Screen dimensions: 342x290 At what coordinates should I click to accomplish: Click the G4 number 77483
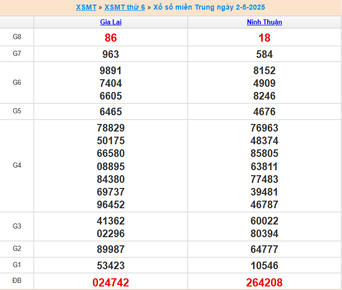[264, 179]
